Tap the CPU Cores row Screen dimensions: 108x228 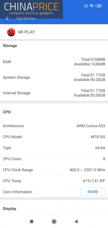click(x=54, y=159)
